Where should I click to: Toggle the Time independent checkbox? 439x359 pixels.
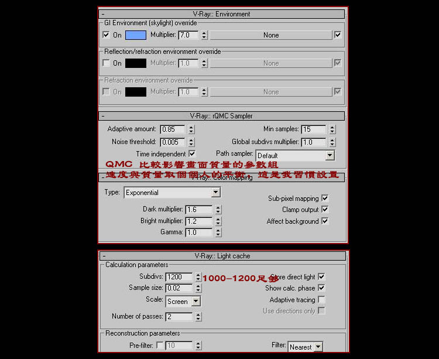tap(192, 153)
